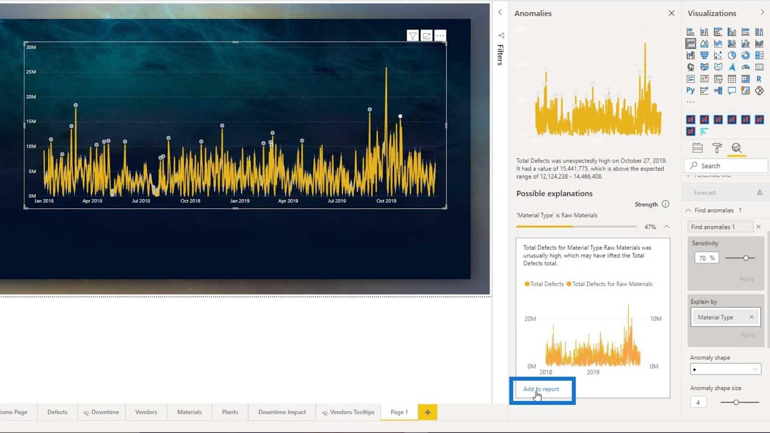The height and width of the screenshot is (433, 770).
Task: Get more visuals via ellipsis
Action: (x=691, y=102)
